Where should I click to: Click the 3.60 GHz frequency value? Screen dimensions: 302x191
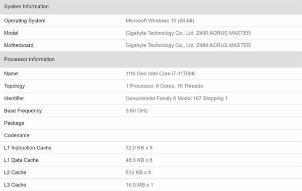coord(136,111)
